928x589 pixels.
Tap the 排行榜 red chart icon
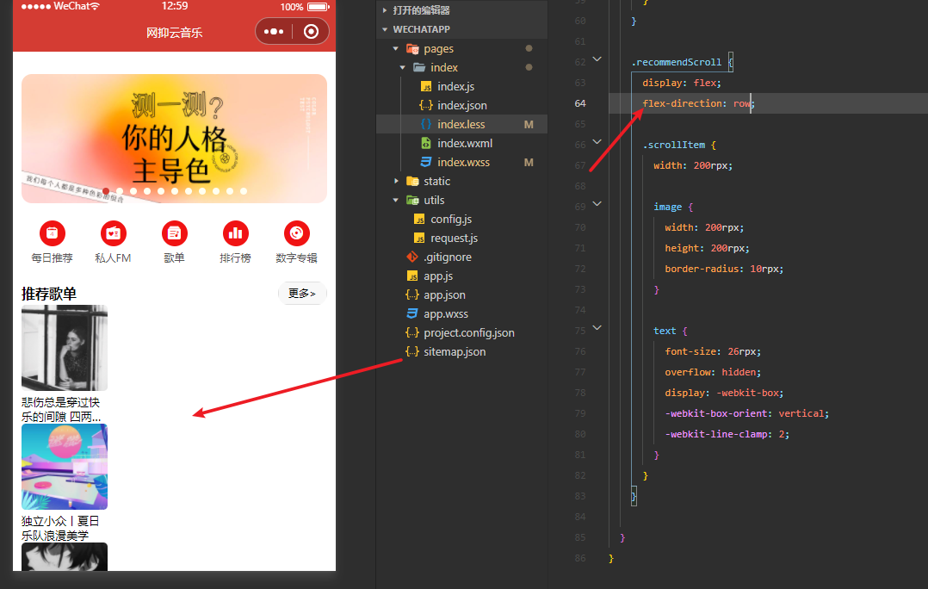236,233
